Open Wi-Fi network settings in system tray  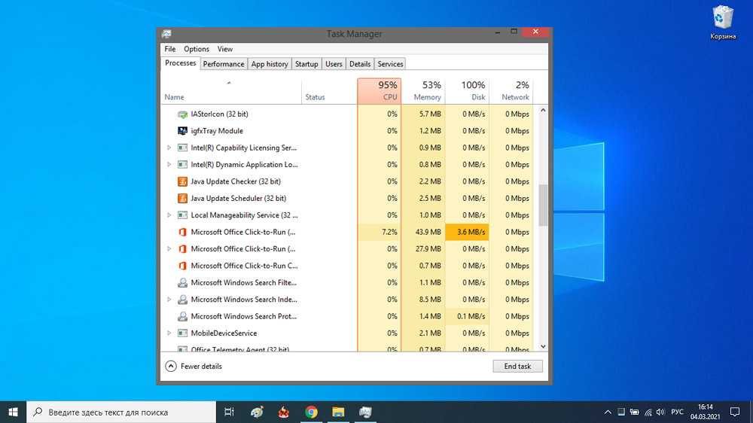pyautogui.click(x=648, y=412)
